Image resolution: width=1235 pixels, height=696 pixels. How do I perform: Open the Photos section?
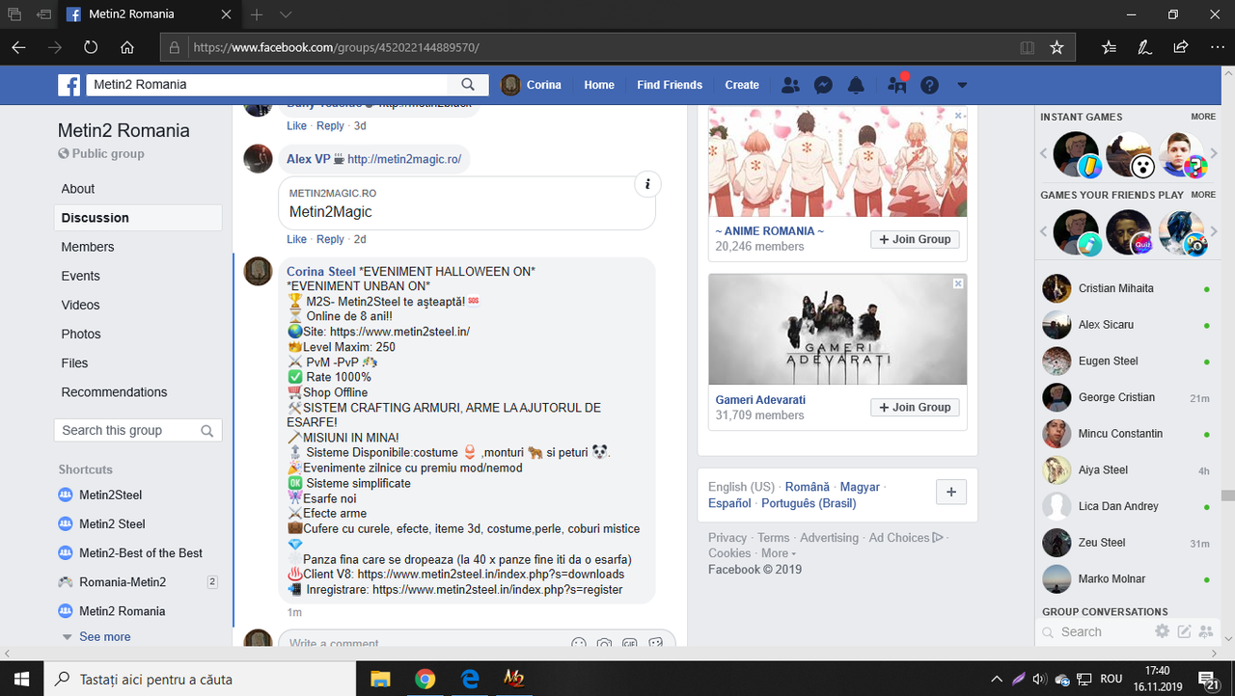pos(81,334)
